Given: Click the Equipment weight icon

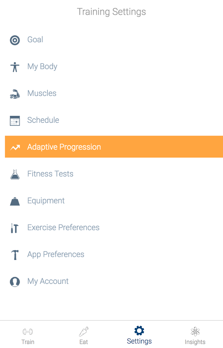Looking at the screenshot, I should point(15,201).
